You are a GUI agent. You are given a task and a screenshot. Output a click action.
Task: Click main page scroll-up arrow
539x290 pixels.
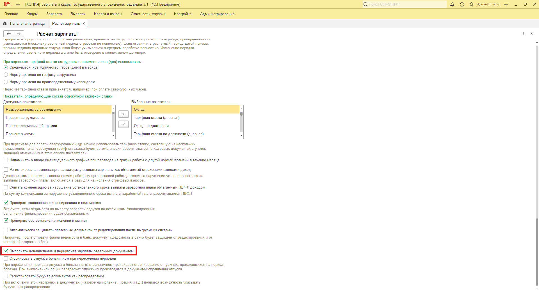[537, 42]
